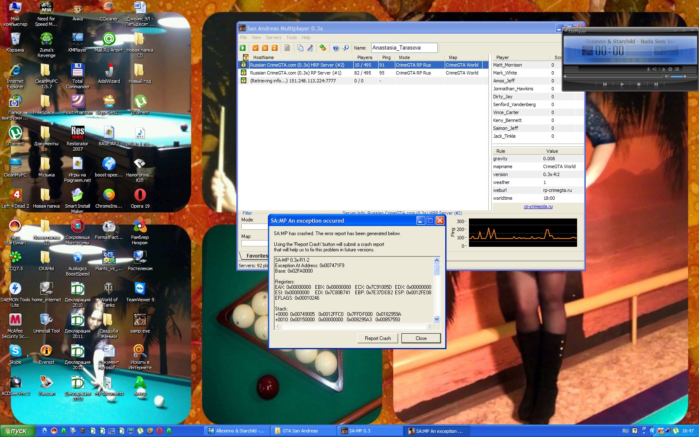The height and width of the screenshot is (437, 699).
Task: Sort by the Mode column header
Action: [x=420, y=57]
